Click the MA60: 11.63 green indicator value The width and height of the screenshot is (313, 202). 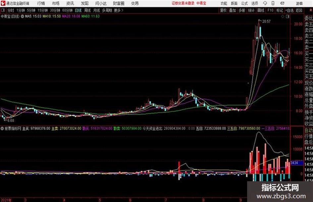pyautogui.click(x=90, y=16)
